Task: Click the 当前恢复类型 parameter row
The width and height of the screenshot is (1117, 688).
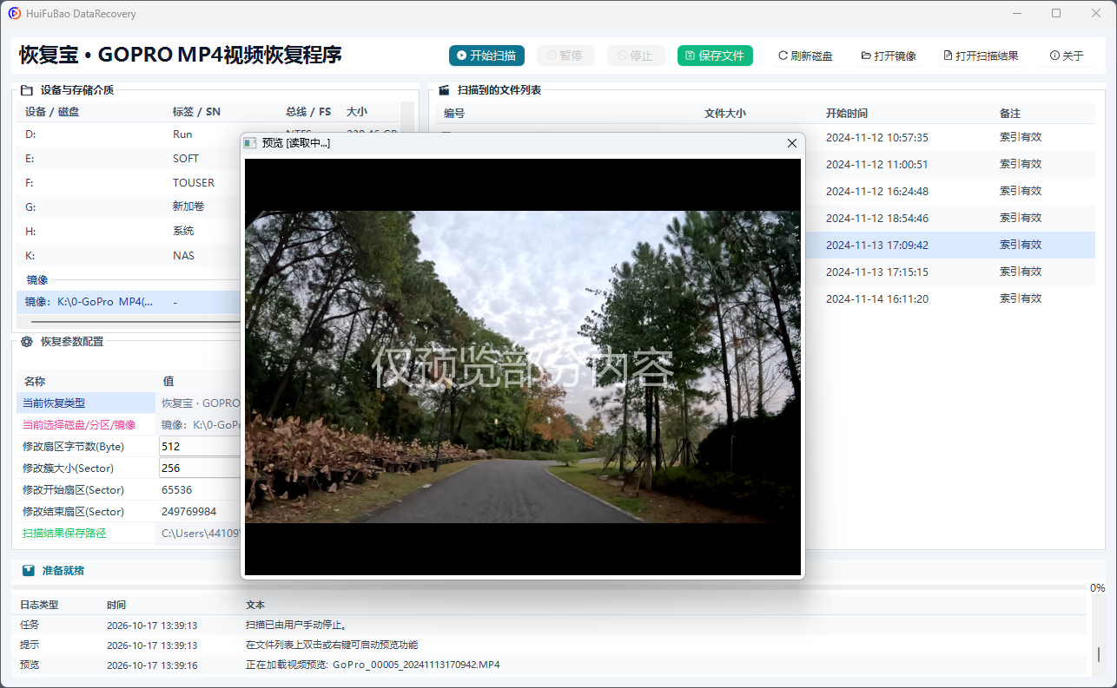Action: click(x=129, y=403)
